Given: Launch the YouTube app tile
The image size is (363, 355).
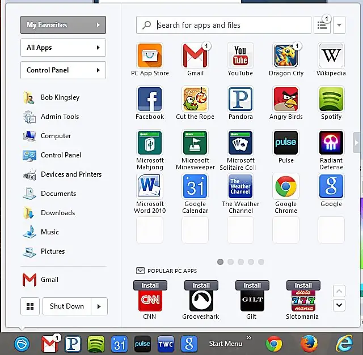Looking at the screenshot, I should [240, 55].
